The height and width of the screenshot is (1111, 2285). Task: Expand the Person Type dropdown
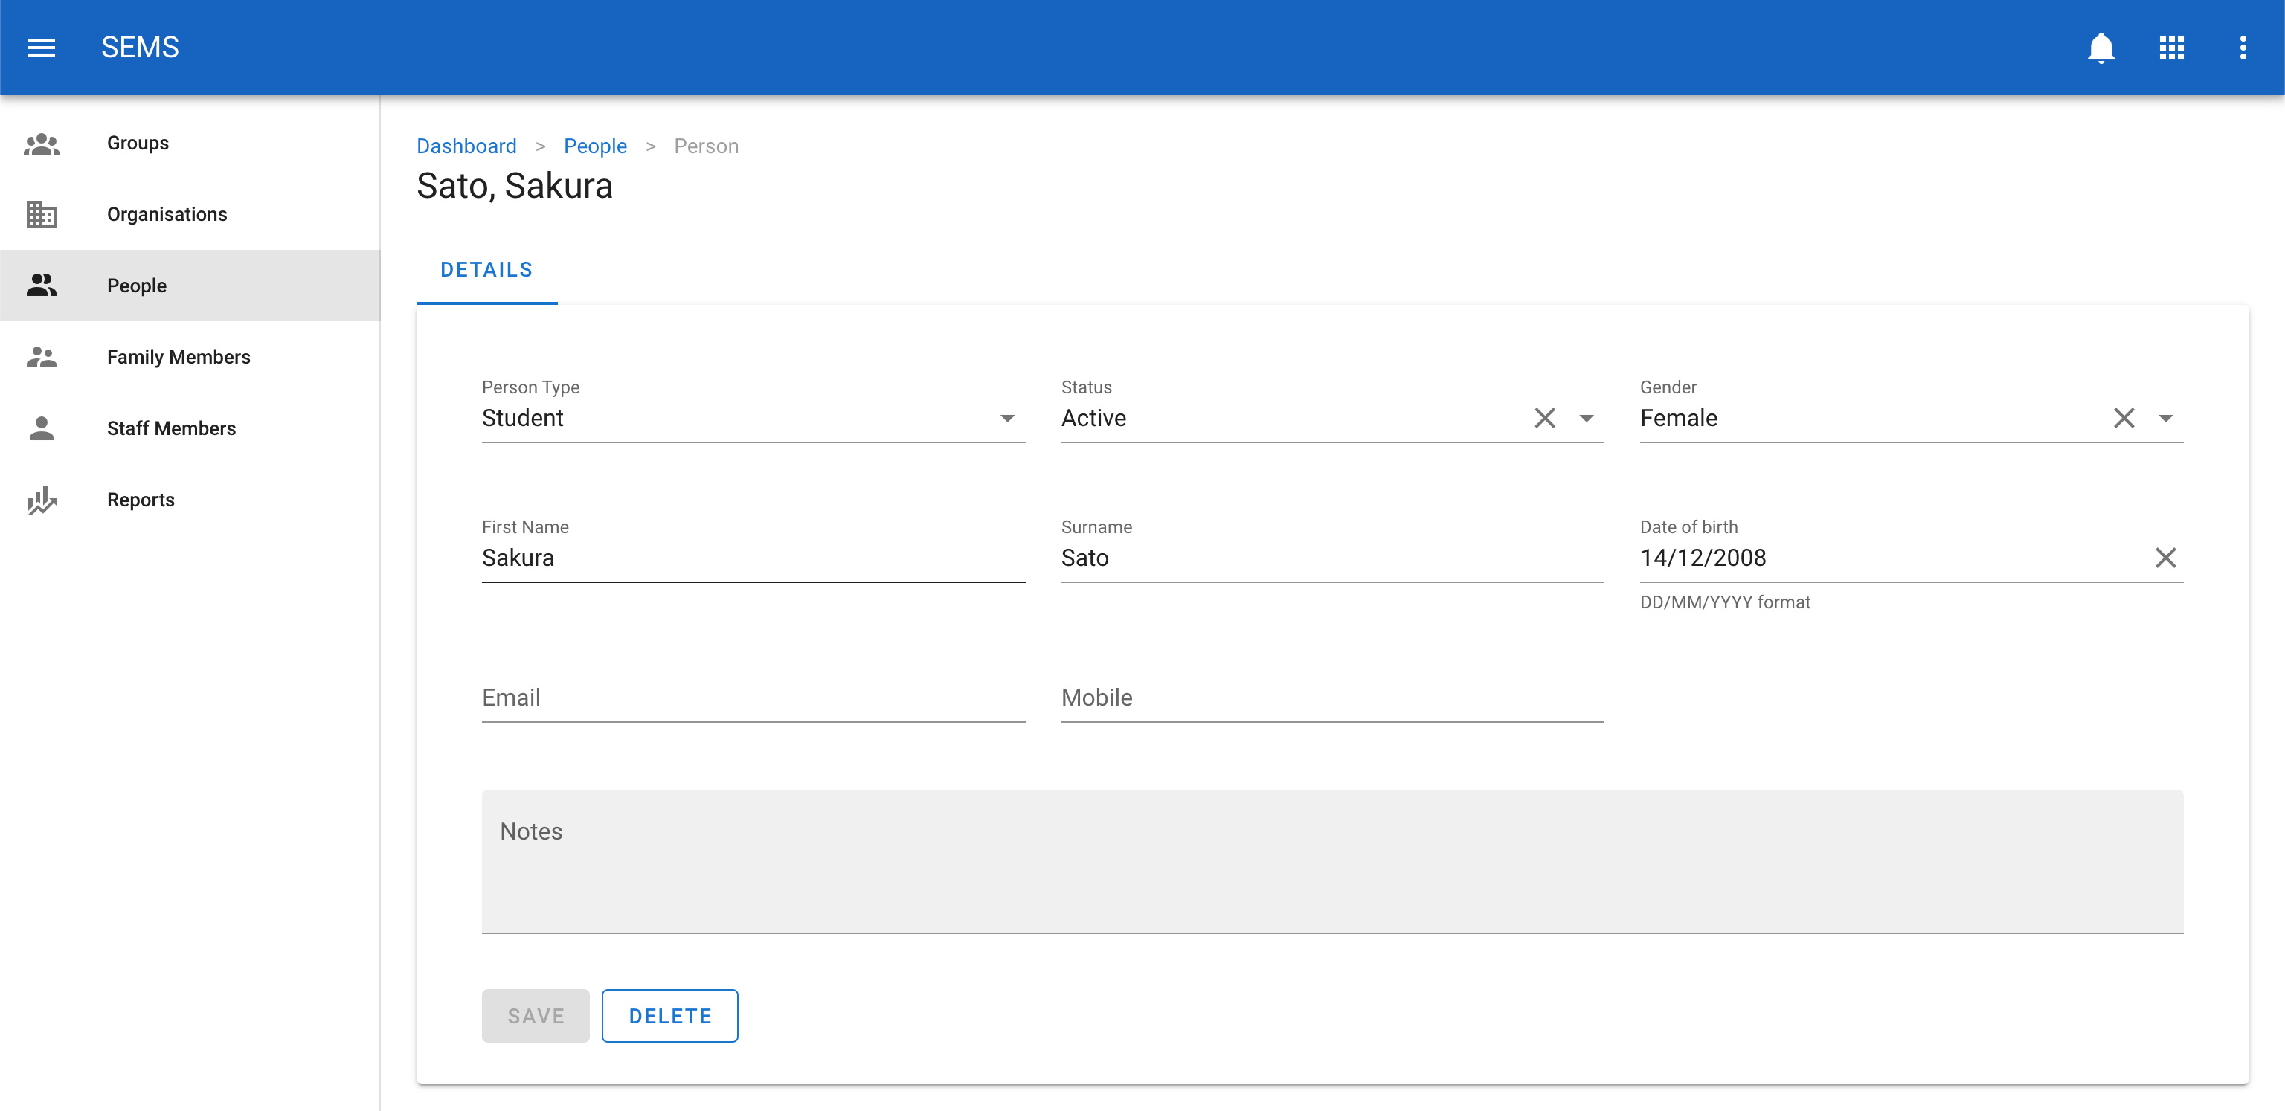click(x=1007, y=419)
